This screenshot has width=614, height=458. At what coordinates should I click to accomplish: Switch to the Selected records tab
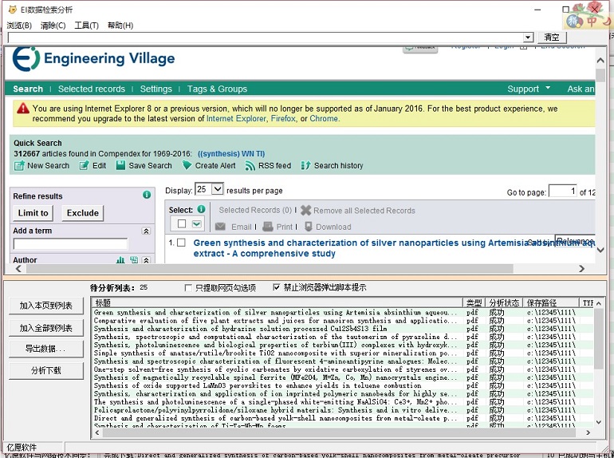point(91,89)
